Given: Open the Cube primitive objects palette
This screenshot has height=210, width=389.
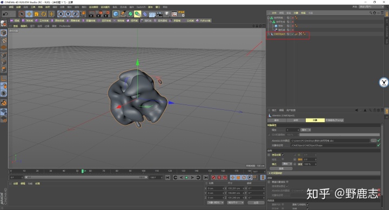Looking at the screenshot, I should click(x=116, y=14).
